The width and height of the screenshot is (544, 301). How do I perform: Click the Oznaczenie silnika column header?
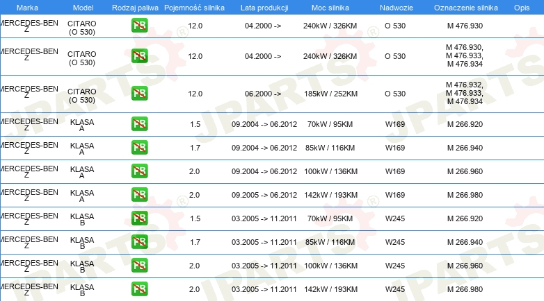point(465,8)
